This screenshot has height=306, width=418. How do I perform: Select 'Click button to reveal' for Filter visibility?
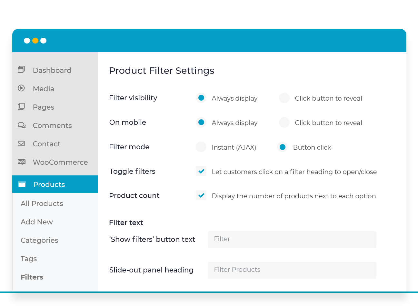click(x=284, y=98)
